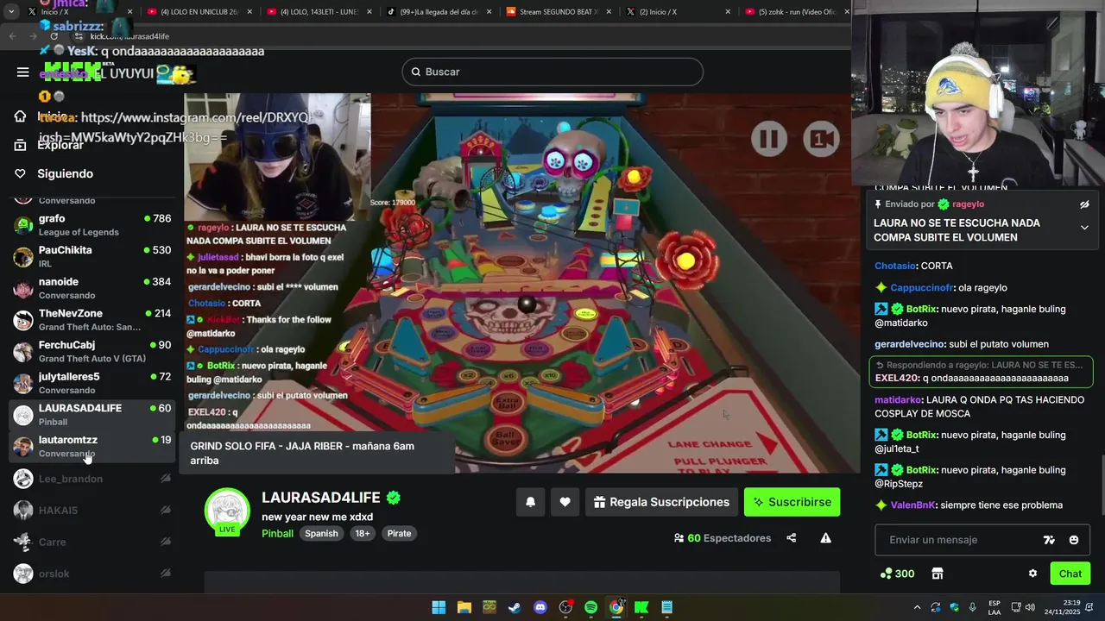This screenshot has width=1105, height=621.
Task: Open TheNevZone channel in the sidebar
Action: [92, 320]
